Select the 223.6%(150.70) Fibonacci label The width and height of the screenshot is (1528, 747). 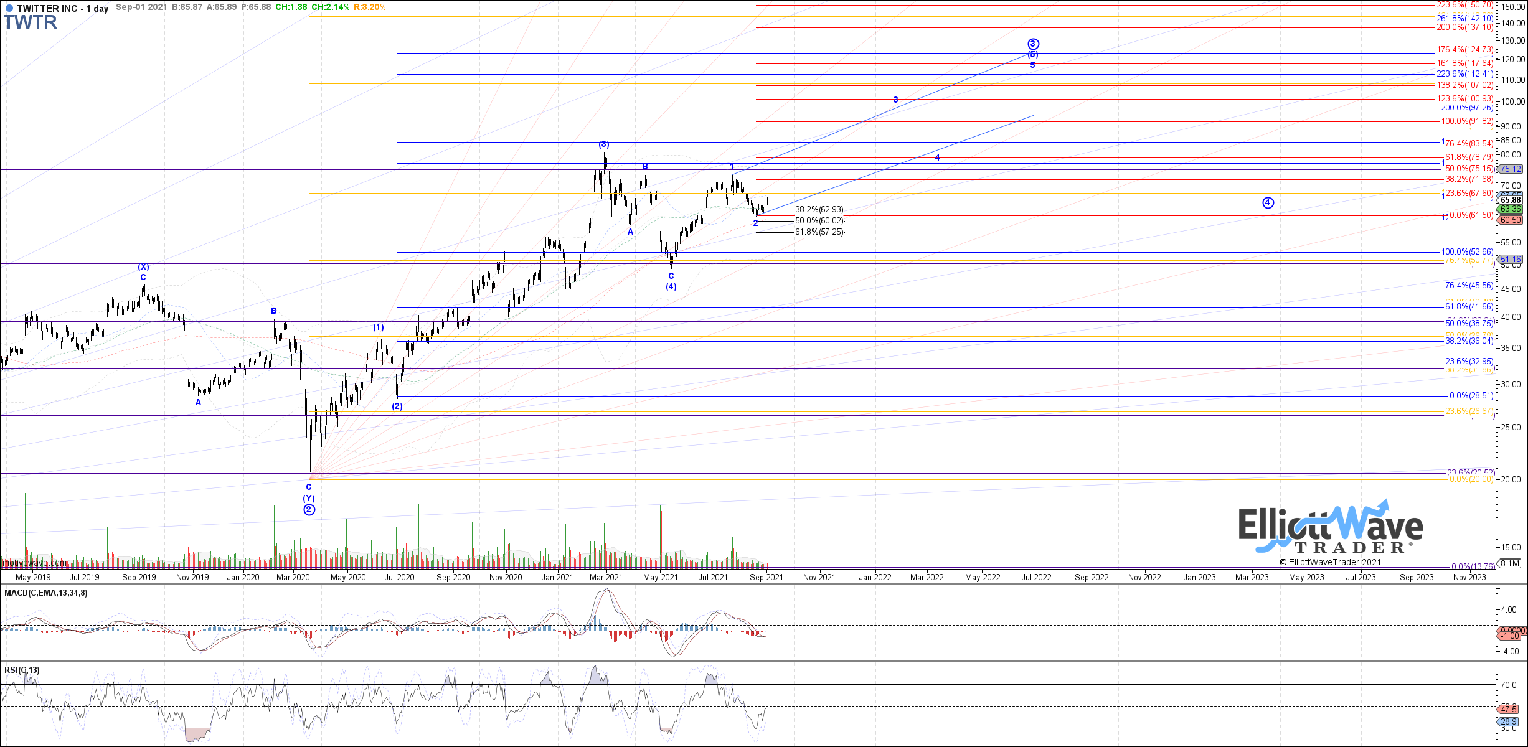click(x=1464, y=5)
